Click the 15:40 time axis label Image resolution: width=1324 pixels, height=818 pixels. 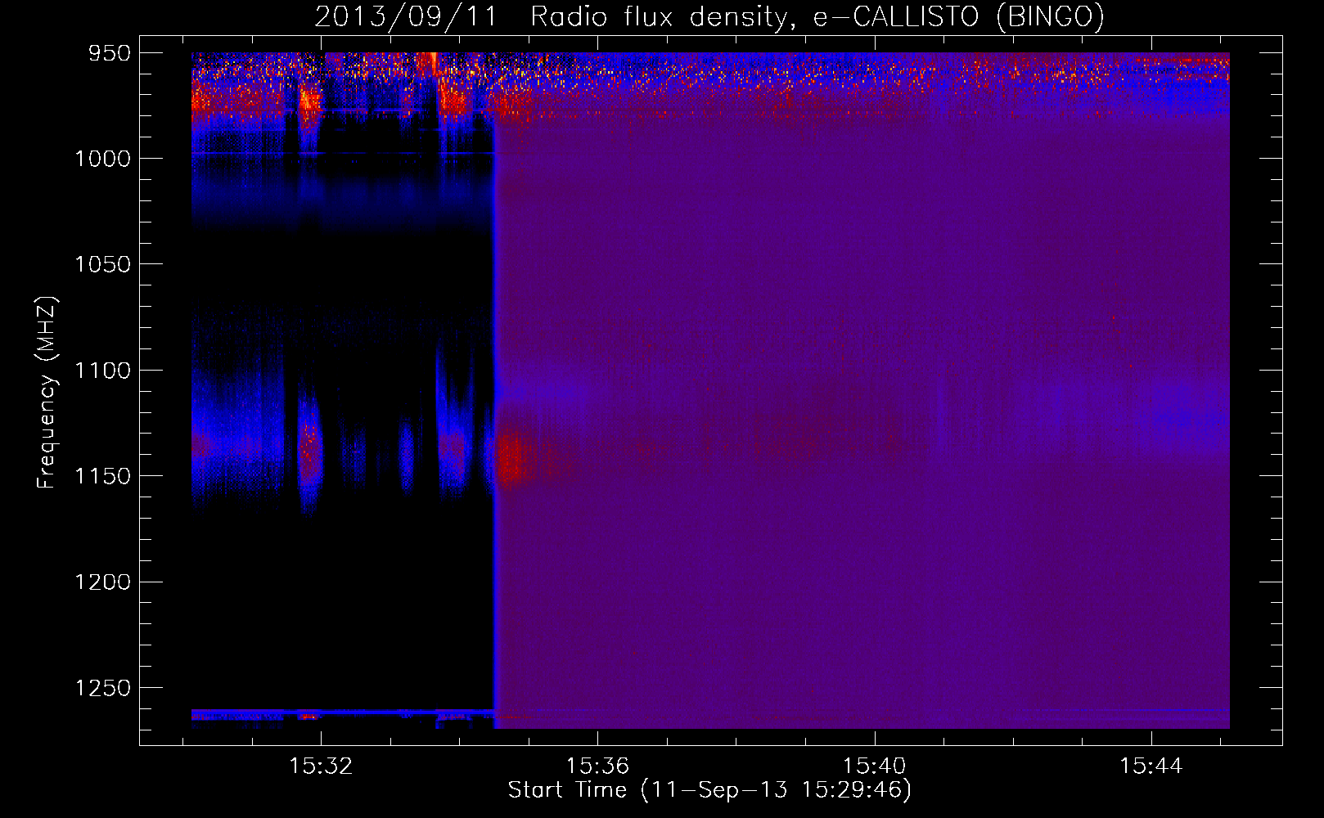pyautogui.click(x=874, y=766)
